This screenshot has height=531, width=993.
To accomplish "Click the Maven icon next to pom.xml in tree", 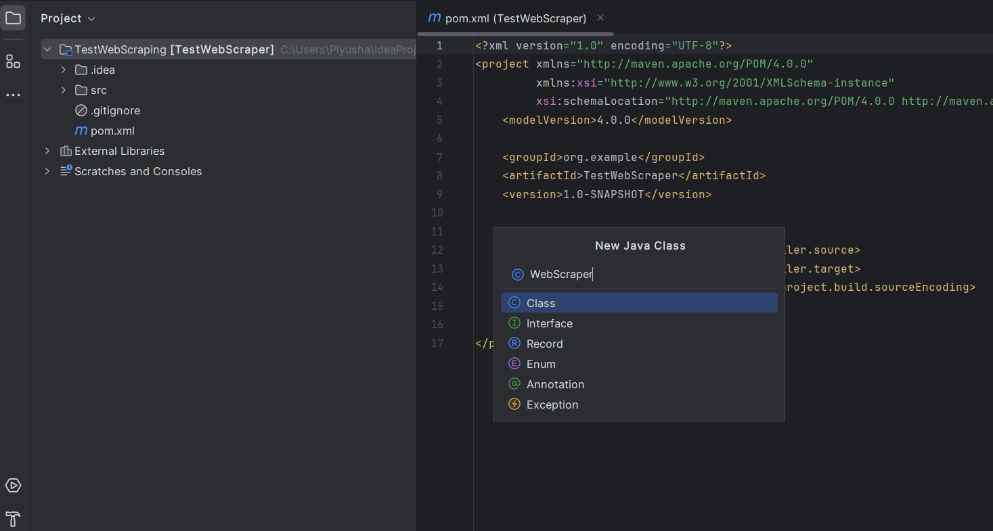I will tap(81, 131).
